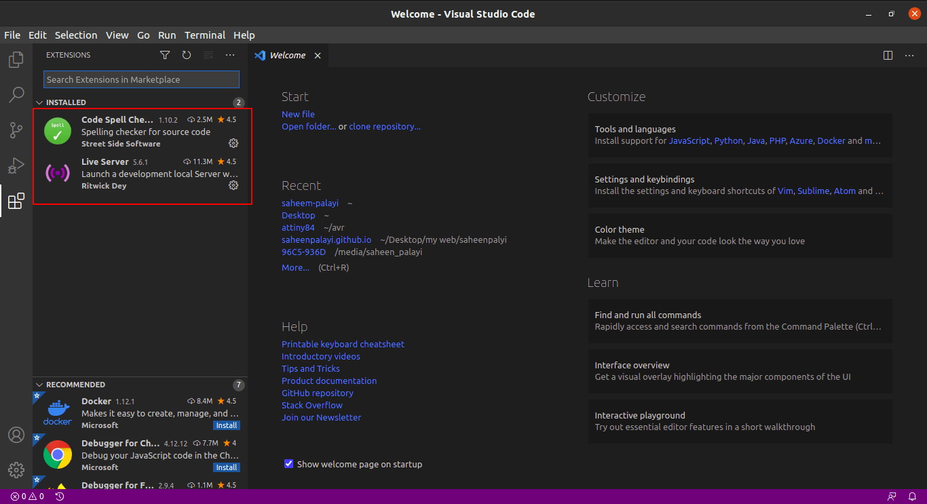Clear extensions search results icon
Viewport: 927px width, 504px height.
(208, 55)
